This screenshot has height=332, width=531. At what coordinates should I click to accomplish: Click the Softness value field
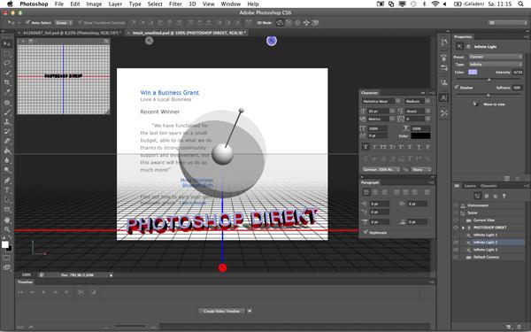coord(517,88)
